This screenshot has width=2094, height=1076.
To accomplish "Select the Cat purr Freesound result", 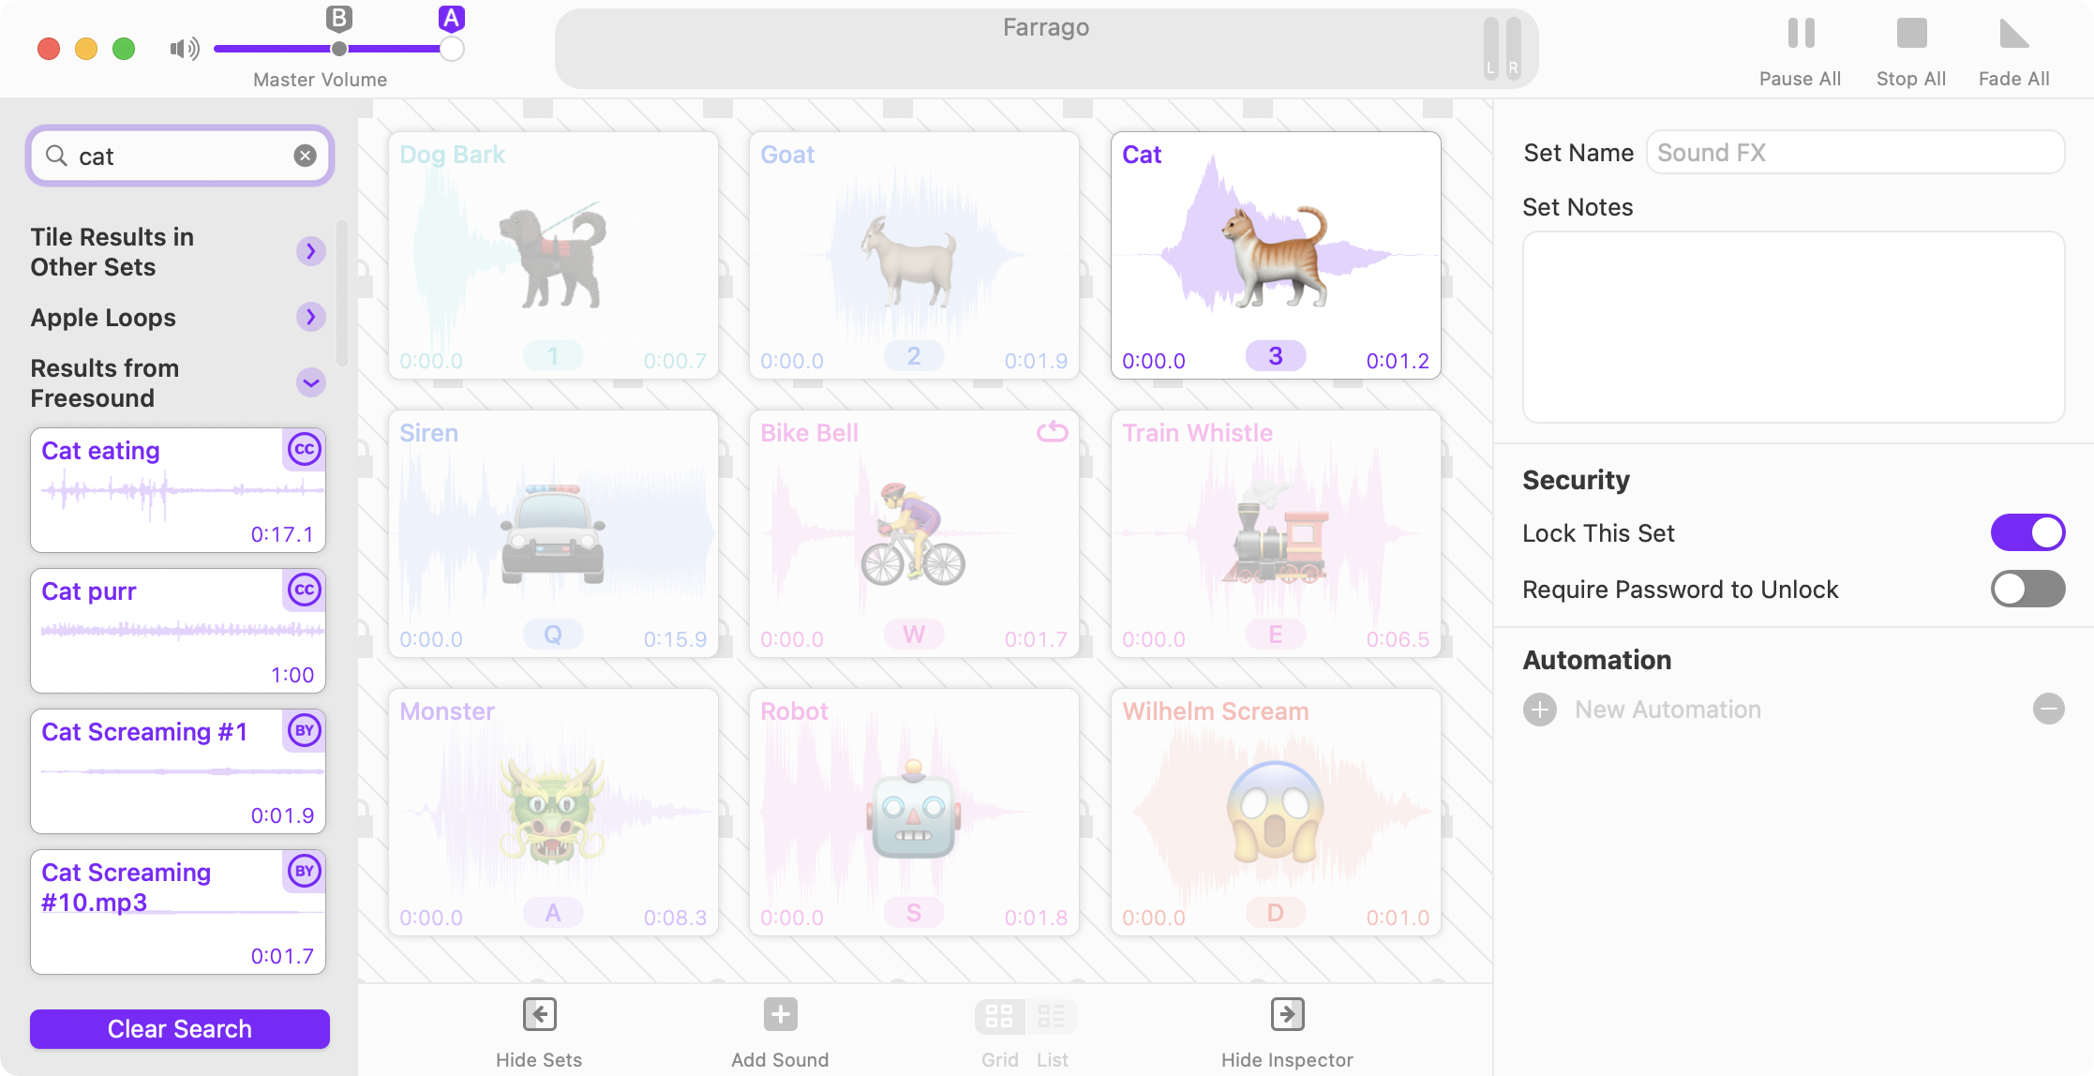I will tap(178, 631).
